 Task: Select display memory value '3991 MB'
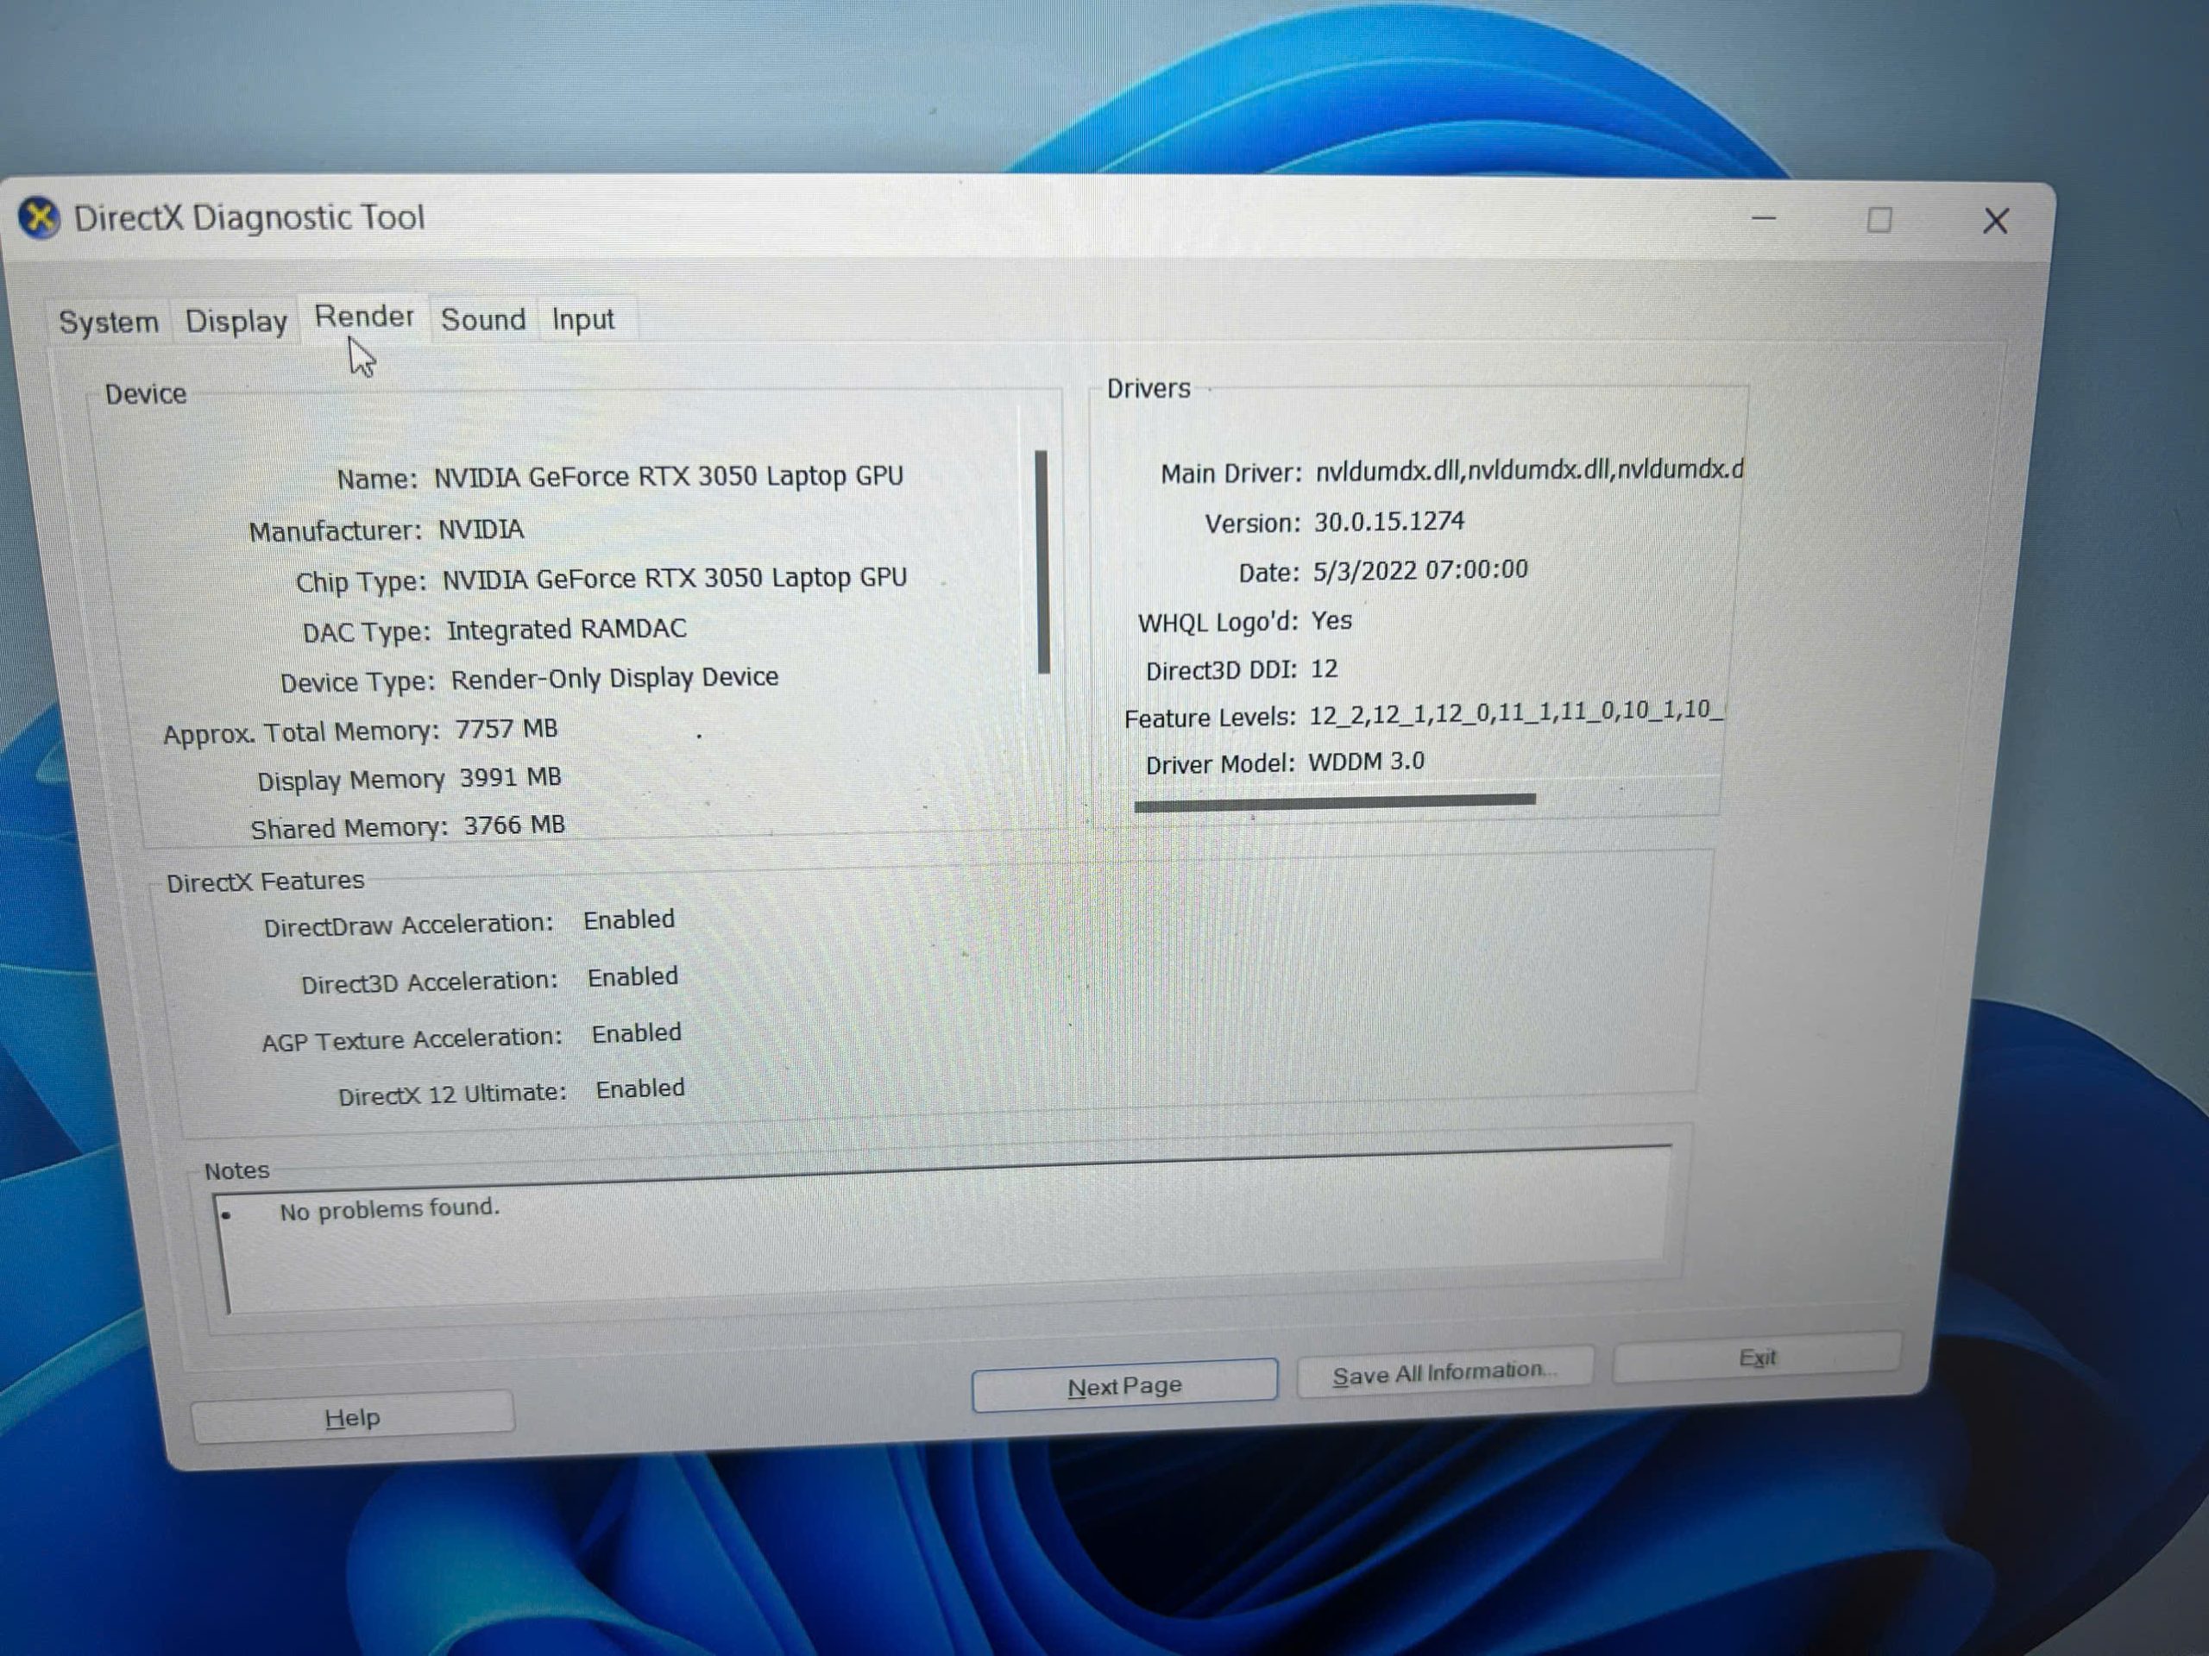point(510,776)
